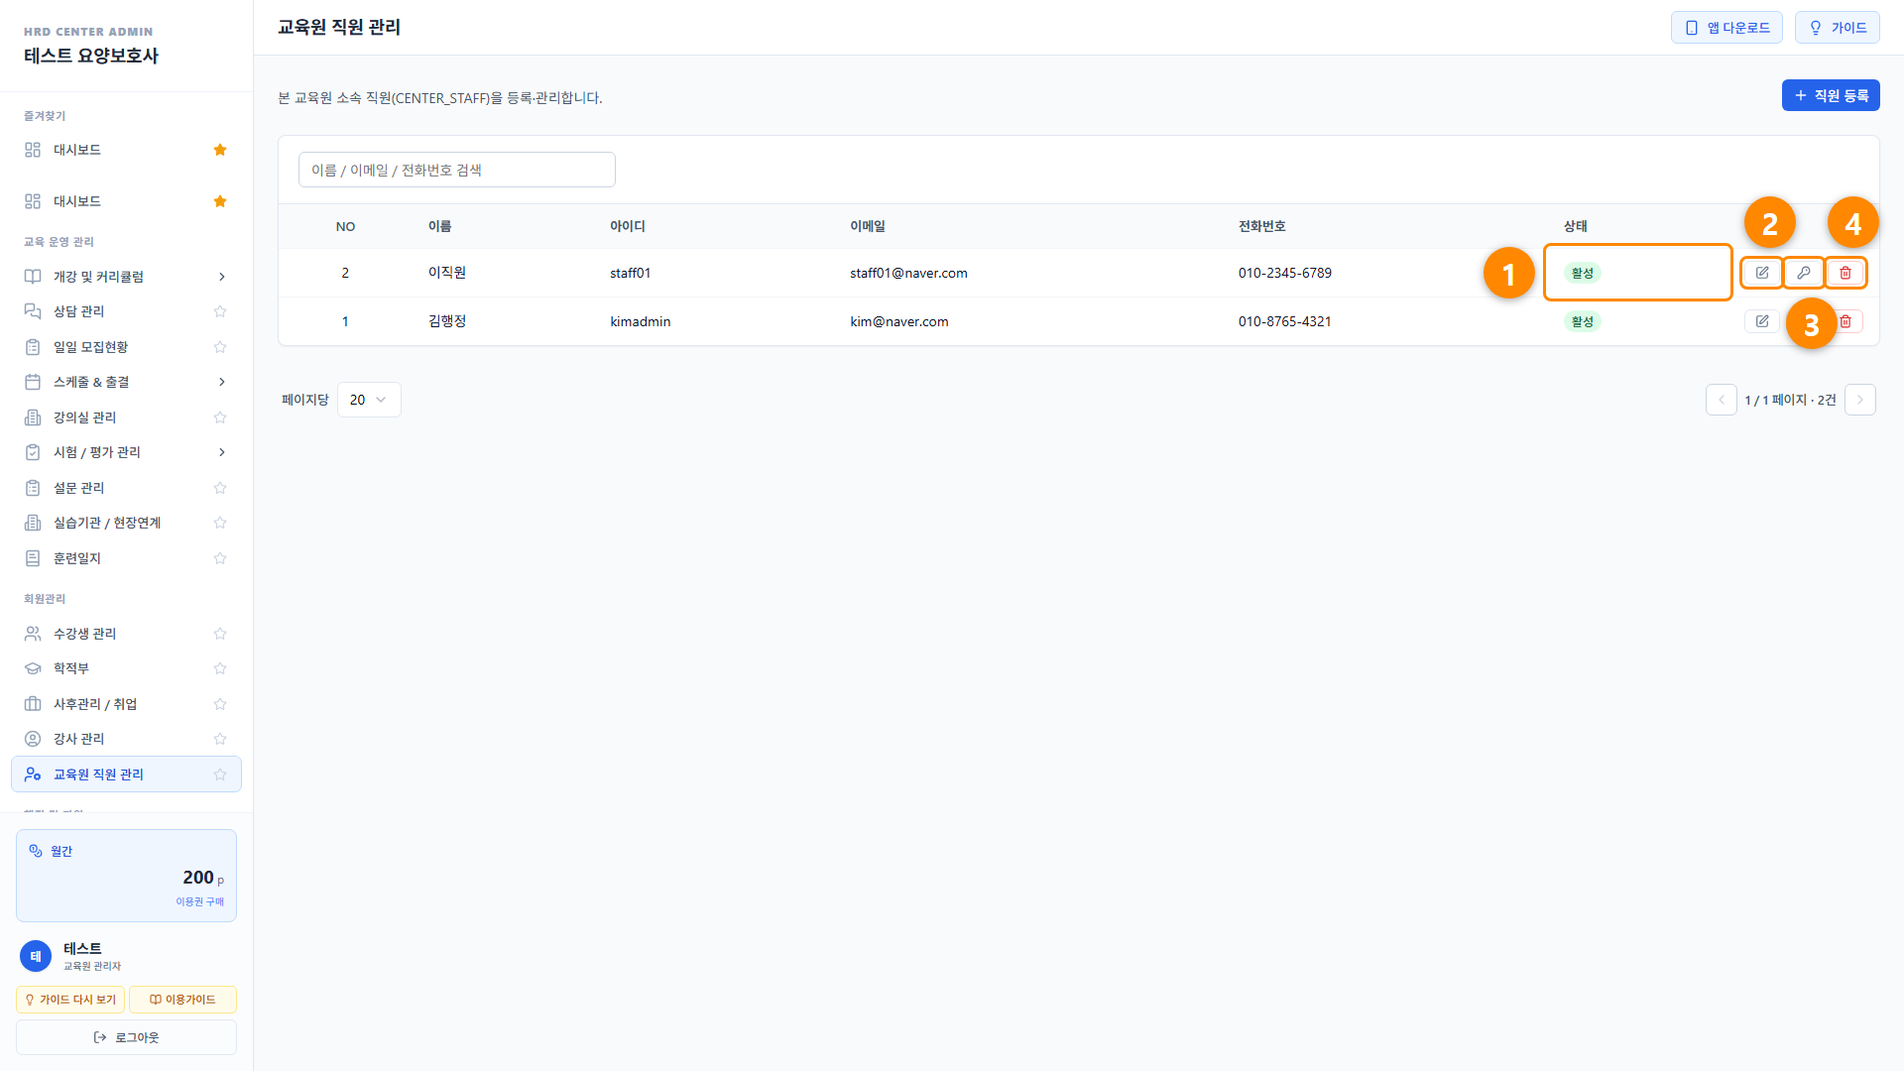Click lightbulb 가이드 button at top
Image resolution: width=1904 pixels, height=1071 pixels.
1838,28
